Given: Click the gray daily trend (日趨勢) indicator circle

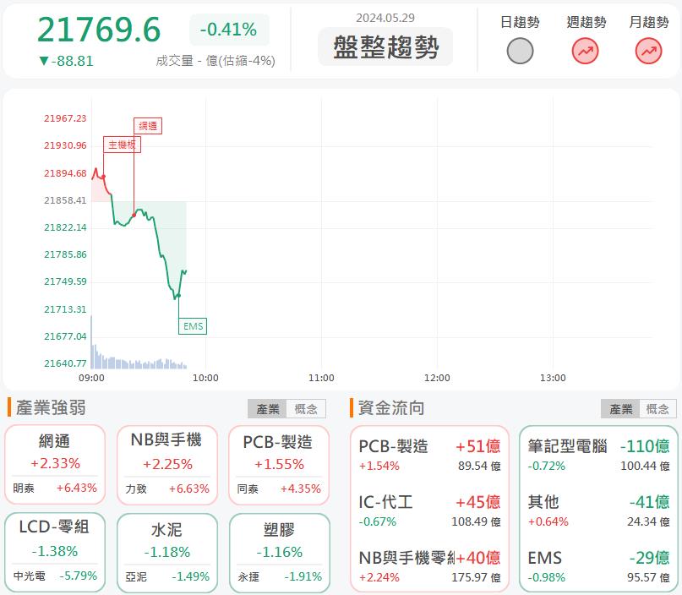Looking at the screenshot, I should [x=520, y=51].
